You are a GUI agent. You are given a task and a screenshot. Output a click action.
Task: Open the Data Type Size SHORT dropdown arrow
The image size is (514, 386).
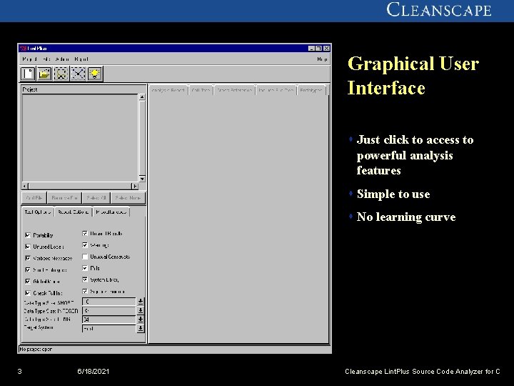(x=141, y=302)
